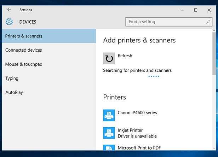
Task: Close the Settings window
Action: 209,10
